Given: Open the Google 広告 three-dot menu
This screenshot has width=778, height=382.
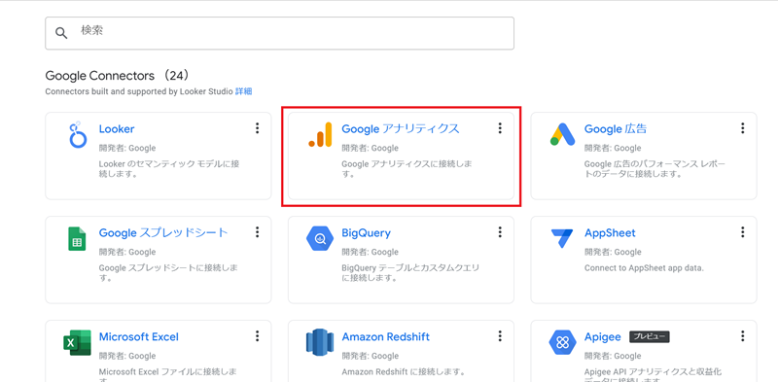Looking at the screenshot, I should tap(742, 128).
